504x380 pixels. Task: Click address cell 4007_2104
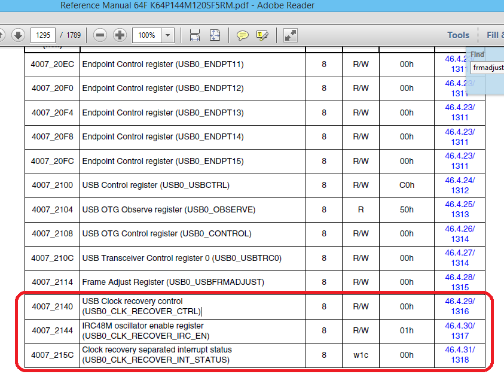pos(53,210)
